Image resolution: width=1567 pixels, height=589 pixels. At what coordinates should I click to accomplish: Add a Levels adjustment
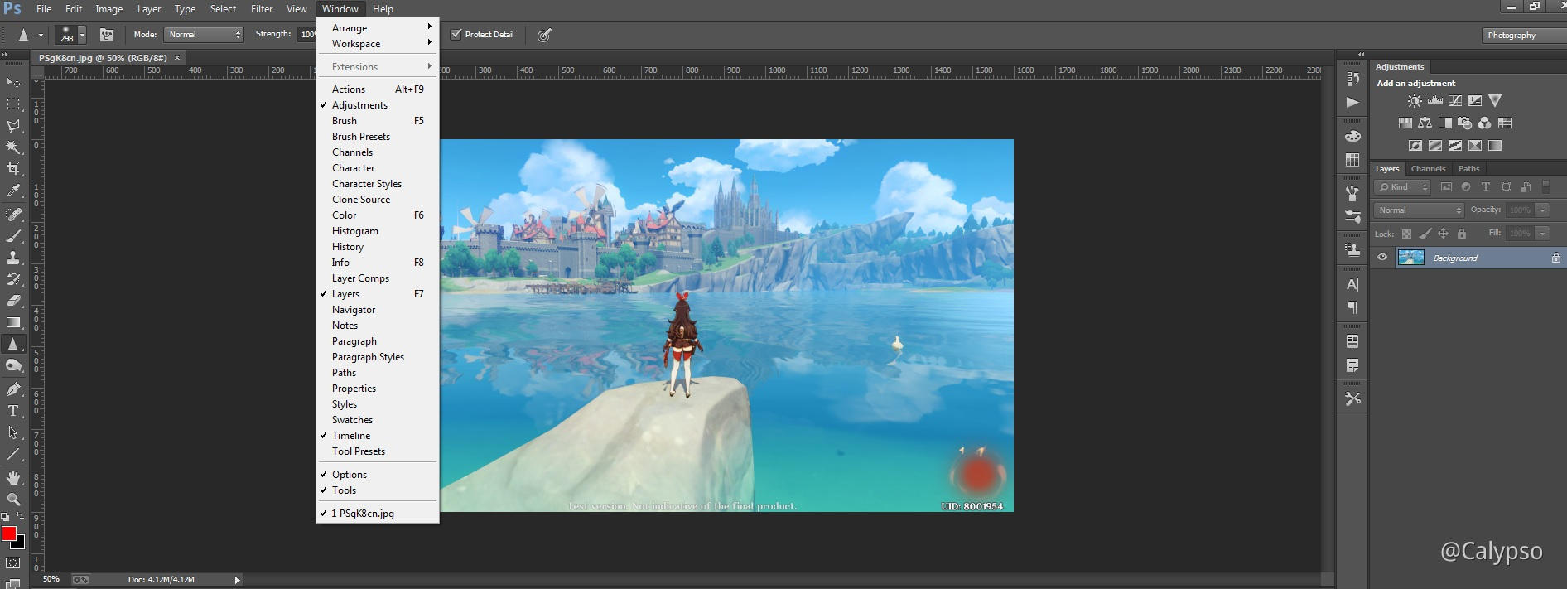[1434, 101]
